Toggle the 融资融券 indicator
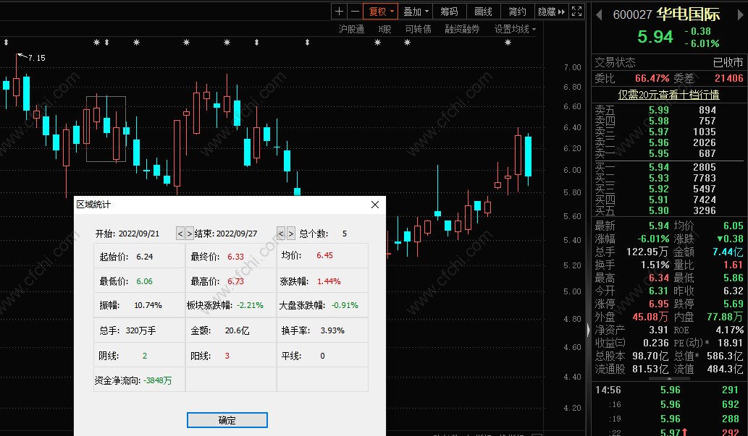 (462, 29)
